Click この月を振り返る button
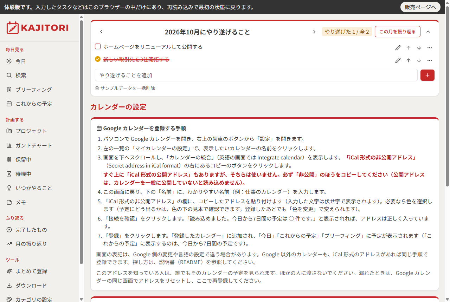Viewport: 450px width, 302px height. click(398, 32)
